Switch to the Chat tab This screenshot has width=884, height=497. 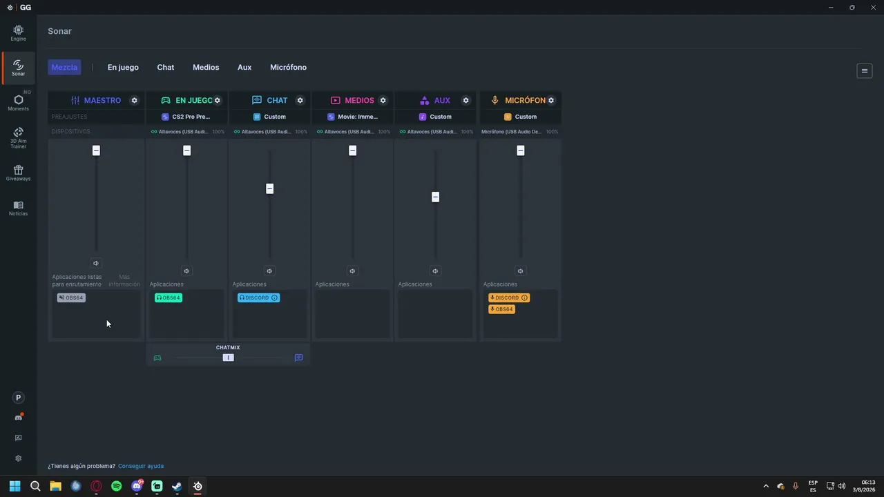coord(166,67)
